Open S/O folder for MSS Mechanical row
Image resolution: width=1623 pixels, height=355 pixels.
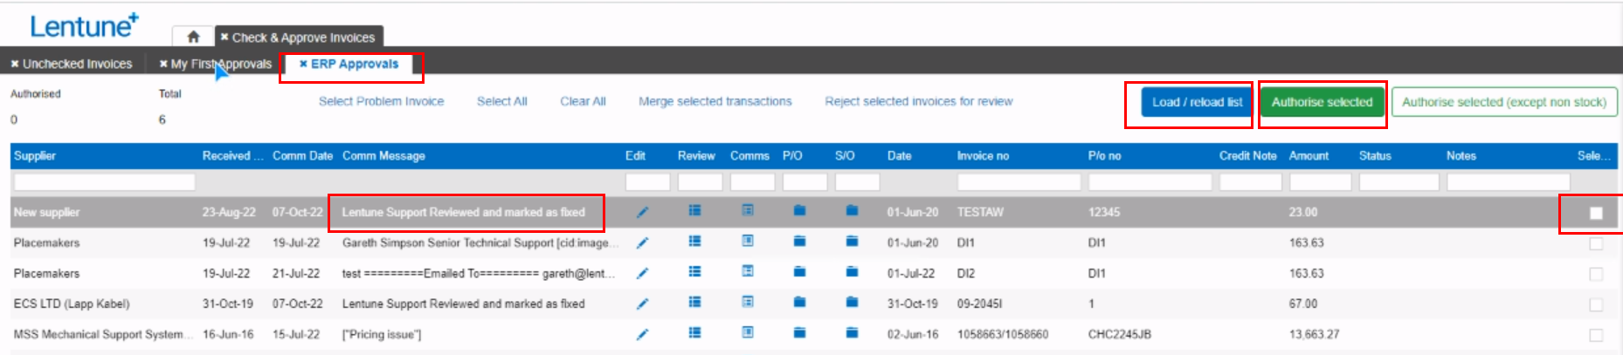point(852,333)
